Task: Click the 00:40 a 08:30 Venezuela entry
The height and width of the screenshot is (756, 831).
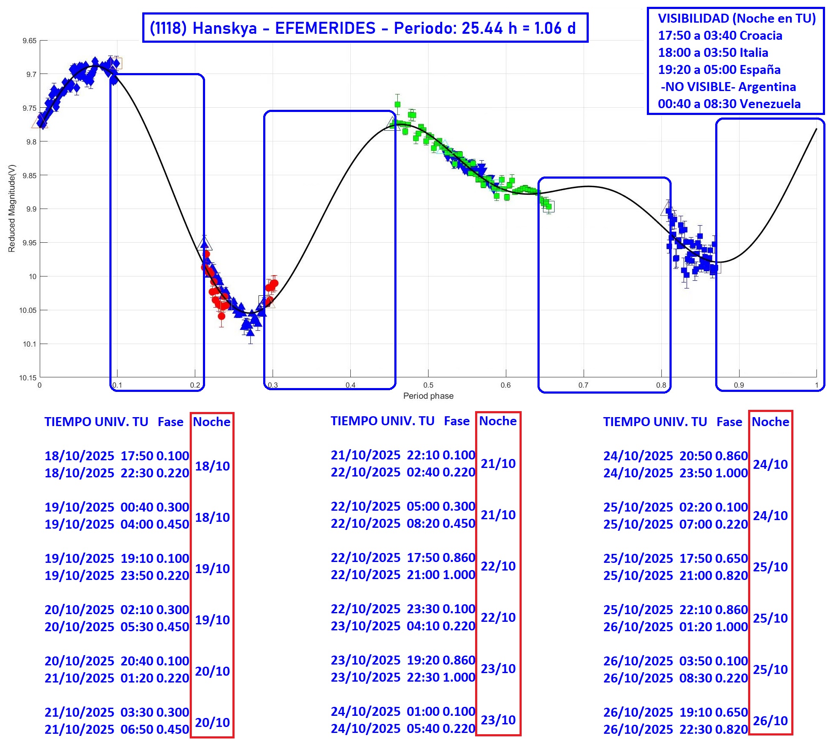Action: (x=729, y=104)
